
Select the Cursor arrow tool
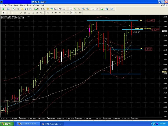click(3, 13)
